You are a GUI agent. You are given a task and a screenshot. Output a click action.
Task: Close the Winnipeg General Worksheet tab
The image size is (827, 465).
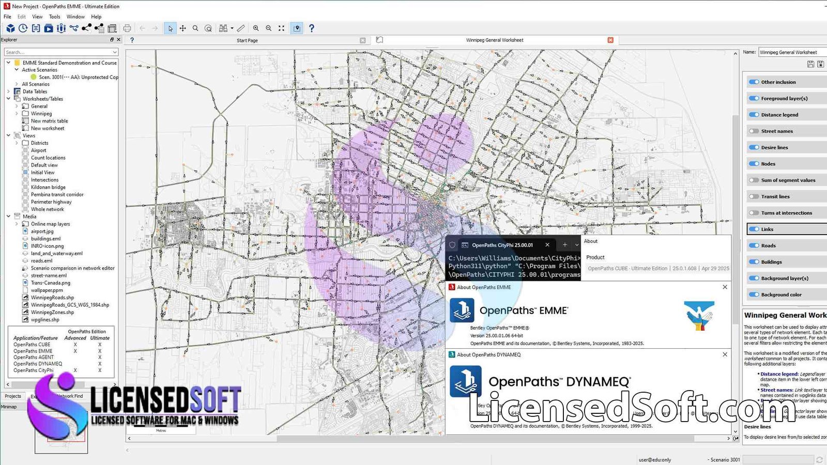tap(610, 40)
